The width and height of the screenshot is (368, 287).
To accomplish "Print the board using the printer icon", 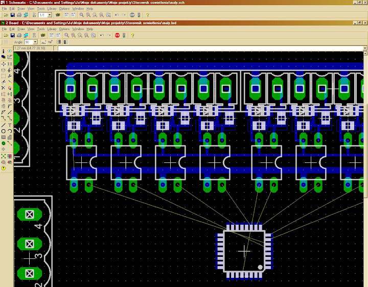I will pos(19,35).
